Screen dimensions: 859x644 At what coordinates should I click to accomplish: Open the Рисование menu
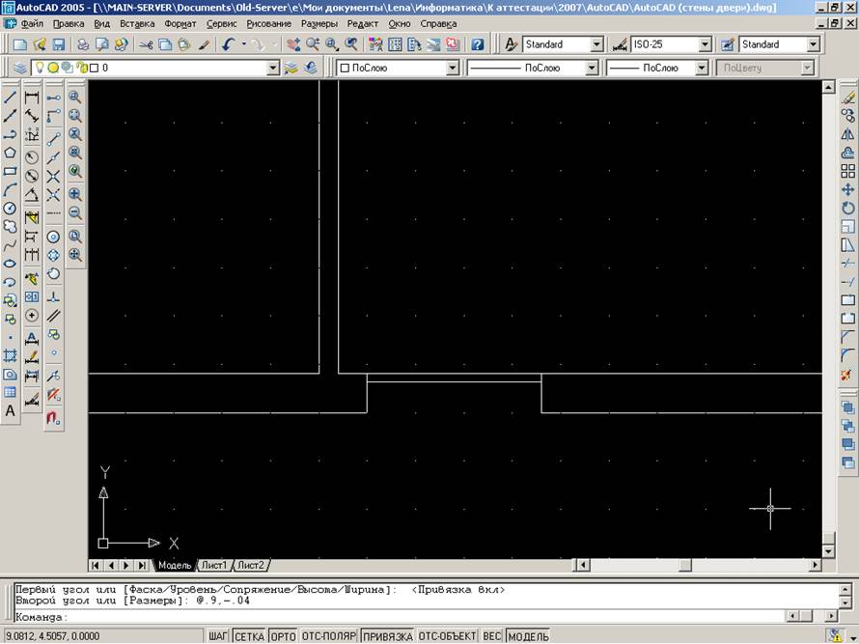(x=268, y=23)
